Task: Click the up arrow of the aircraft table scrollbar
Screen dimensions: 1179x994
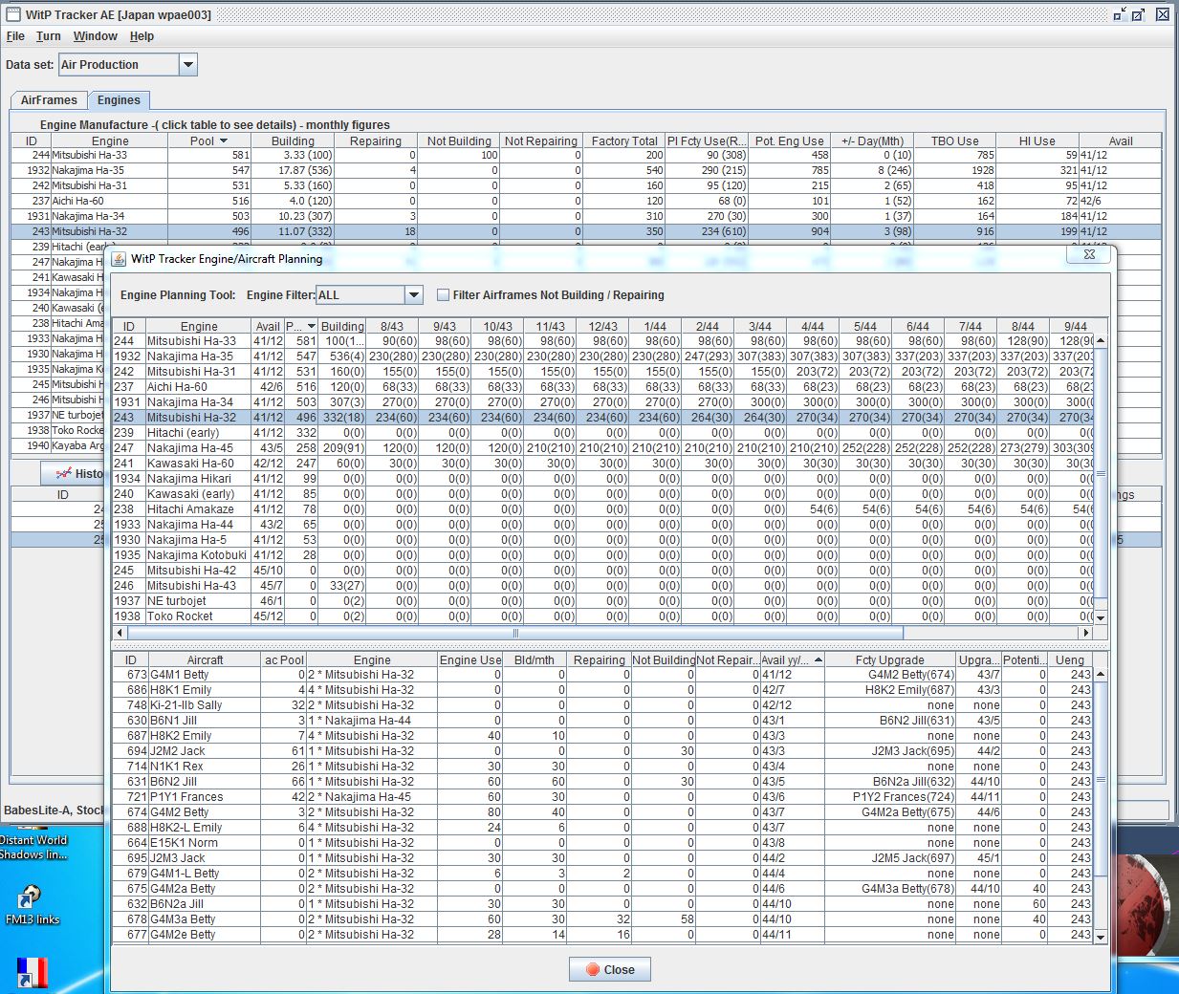Action: point(1101,674)
